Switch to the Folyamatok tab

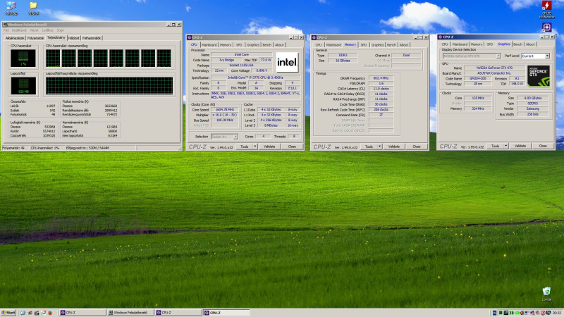point(36,38)
